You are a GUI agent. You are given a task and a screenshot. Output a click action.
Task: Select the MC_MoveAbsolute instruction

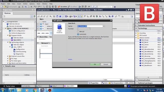148,49
